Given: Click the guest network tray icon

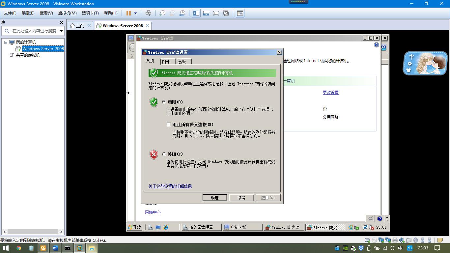Looking at the screenshot, I should tap(365, 227).
